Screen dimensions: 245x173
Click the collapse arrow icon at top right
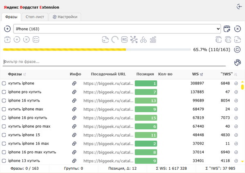(239, 7)
